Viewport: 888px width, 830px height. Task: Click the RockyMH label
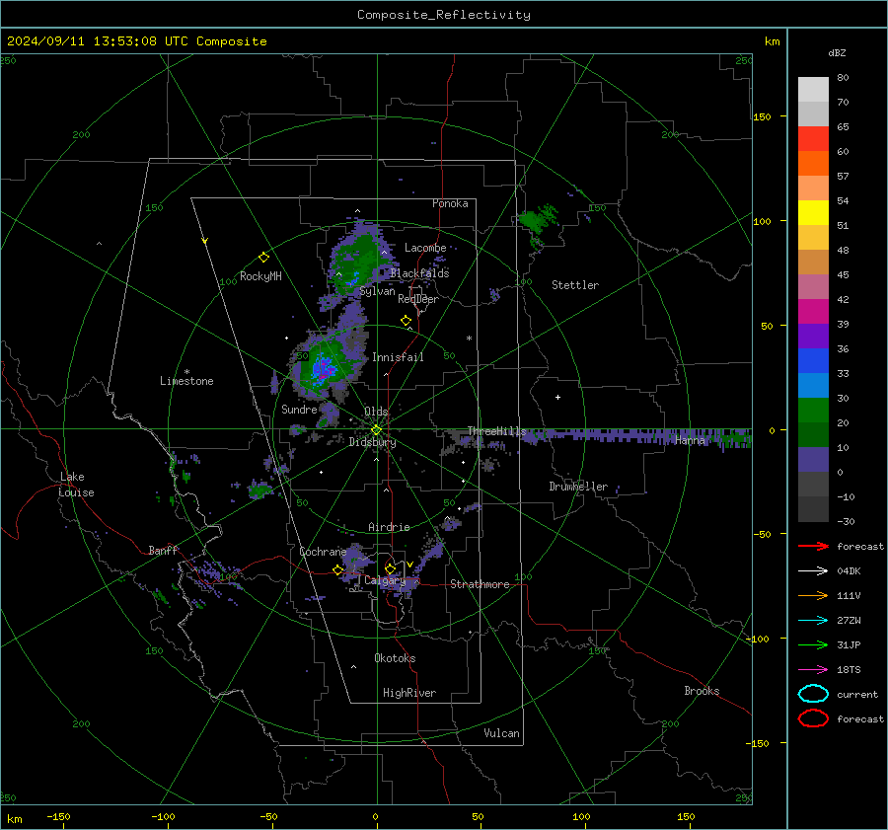[260, 276]
